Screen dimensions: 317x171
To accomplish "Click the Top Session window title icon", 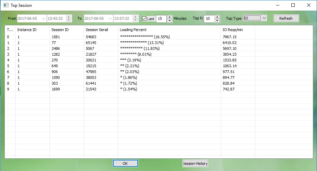I will pos(6,5).
